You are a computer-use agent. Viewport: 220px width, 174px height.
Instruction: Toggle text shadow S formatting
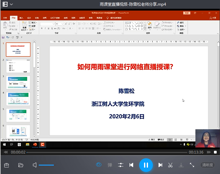[52, 28]
